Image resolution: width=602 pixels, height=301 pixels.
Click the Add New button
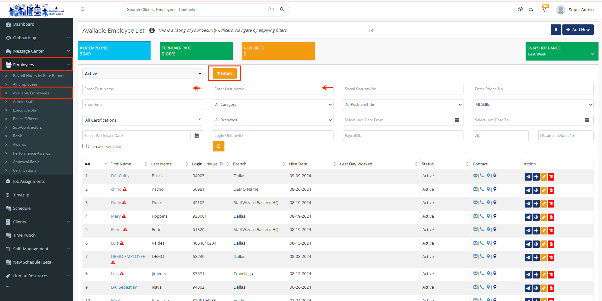click(578, 29)
